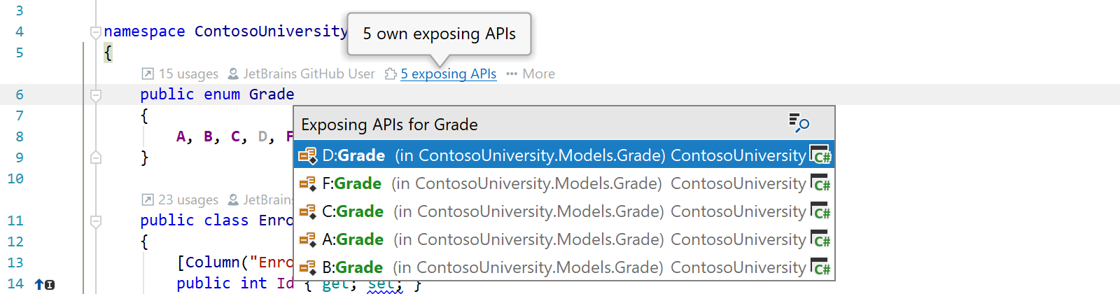Viewport: 1120px width, 294px height.
Task: Click the 15 usages code lens
Action: [188, 73]
